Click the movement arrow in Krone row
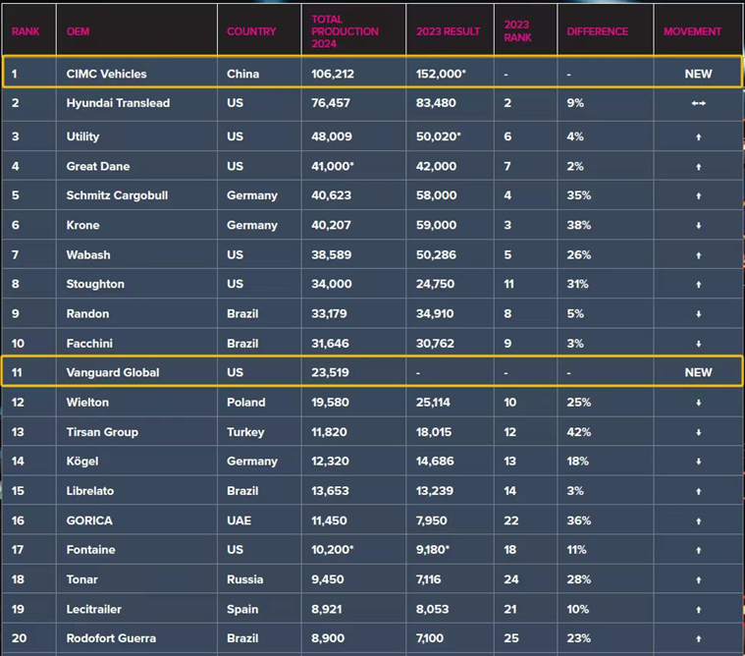The image size is (745, 656). [698, 225]
